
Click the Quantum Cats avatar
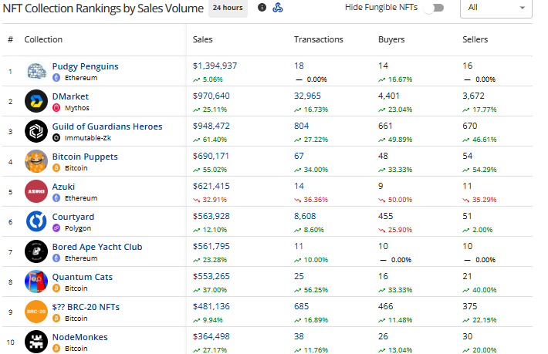(x=36, y=282)
